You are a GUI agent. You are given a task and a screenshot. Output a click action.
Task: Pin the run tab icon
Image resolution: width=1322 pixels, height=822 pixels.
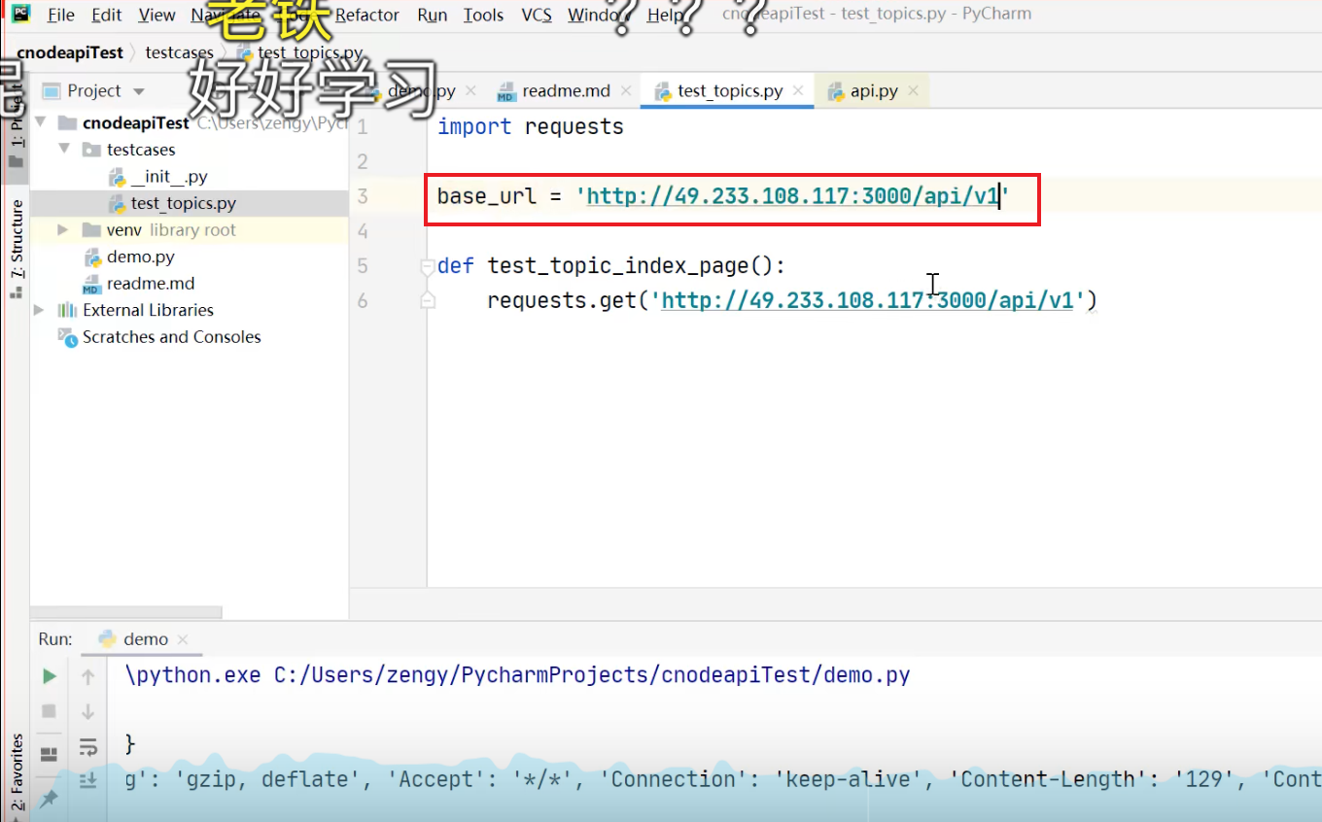click(49, 799)
